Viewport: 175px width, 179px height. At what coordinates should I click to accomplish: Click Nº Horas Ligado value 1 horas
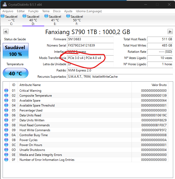160,64
